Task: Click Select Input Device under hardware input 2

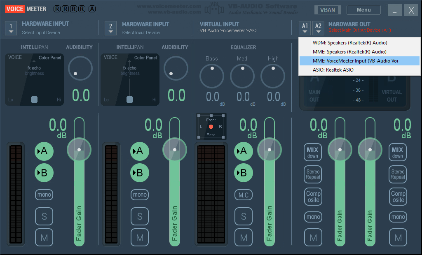Action: point(141,32)
